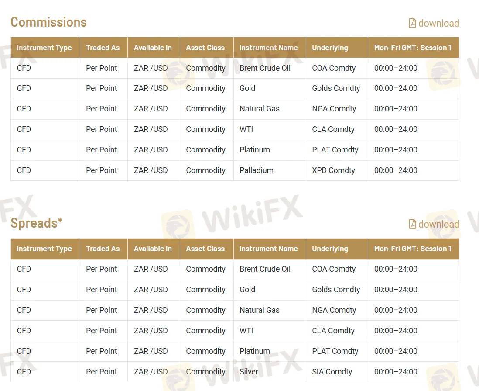
Task: Click WTI row name in Spreads table
Action: pyautogui.click(x=246, y=331)
